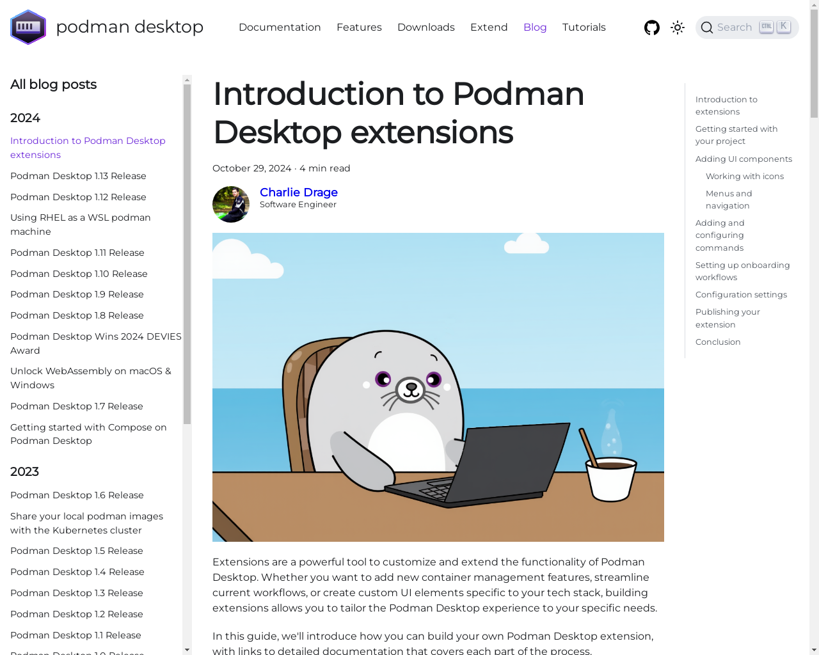The width and height of the screenshot is (819, 655).
Task: Jump to 'Menus and navigation' subsection
Action: [729, 200]
